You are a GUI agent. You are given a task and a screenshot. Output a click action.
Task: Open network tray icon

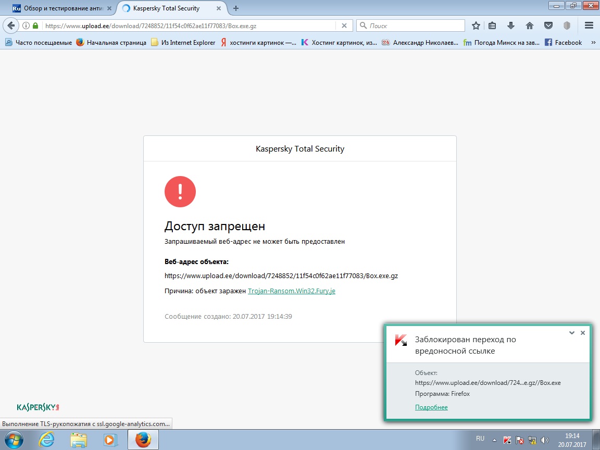pos(532,440)
